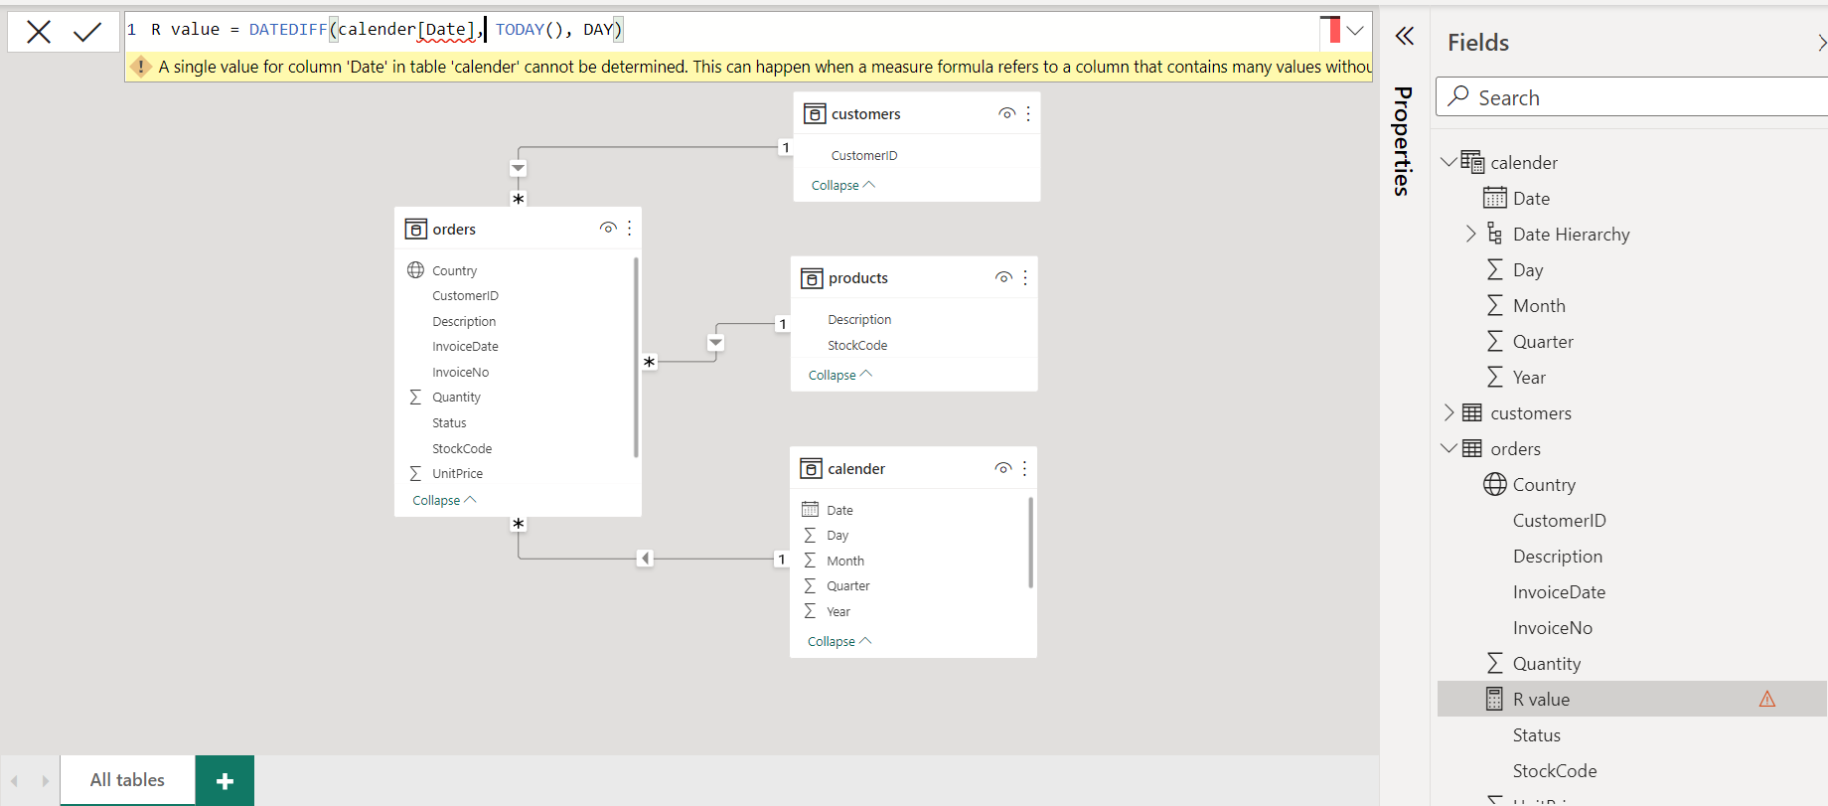Select the Month sigma icon in Fields
Viewport: 1828px width, 806px height.
pyautogui.click(x=1494, y=305)
